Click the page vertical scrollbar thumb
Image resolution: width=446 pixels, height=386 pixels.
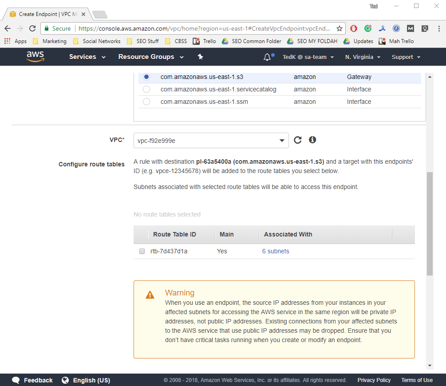429,224
